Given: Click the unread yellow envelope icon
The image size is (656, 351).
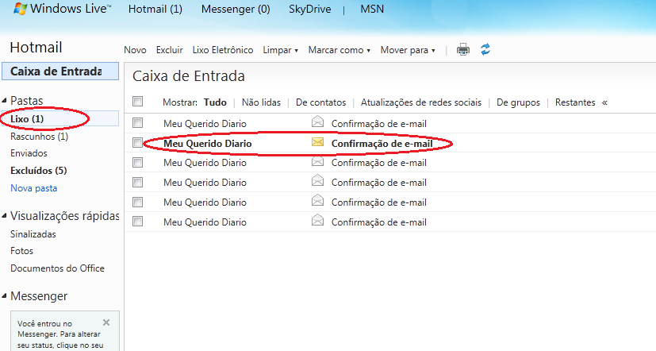Looking at the screenshot, I should tap(317, 142).
